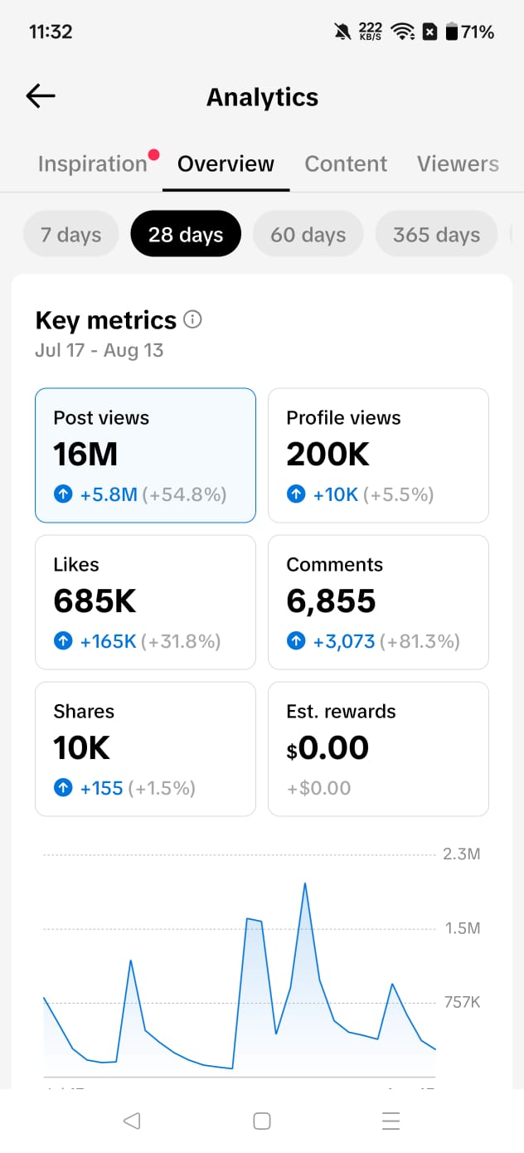Tap the back arrow icon
The image size is (524, 1153).
pyautogui.click(x=41, y=96)
